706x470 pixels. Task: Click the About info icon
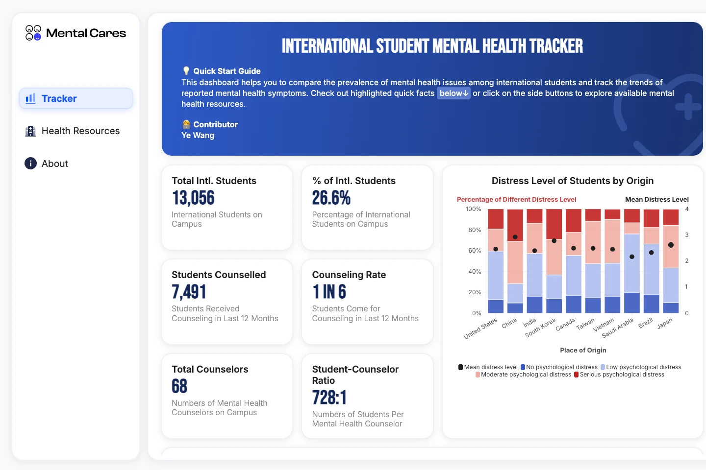(x=30, y=164)
